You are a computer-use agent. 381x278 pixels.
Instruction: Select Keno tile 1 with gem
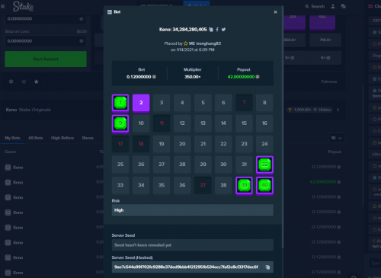point(120,103)
